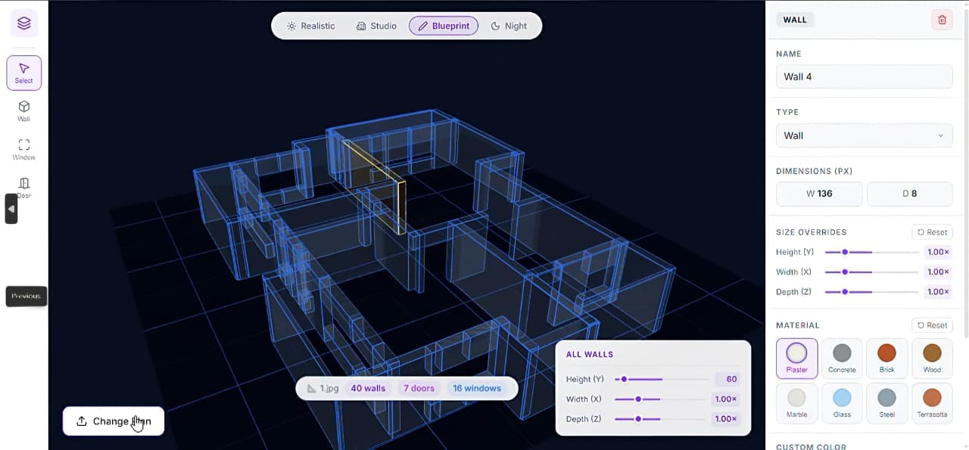Switch to Studio view mode

click(x=376, y=26)
